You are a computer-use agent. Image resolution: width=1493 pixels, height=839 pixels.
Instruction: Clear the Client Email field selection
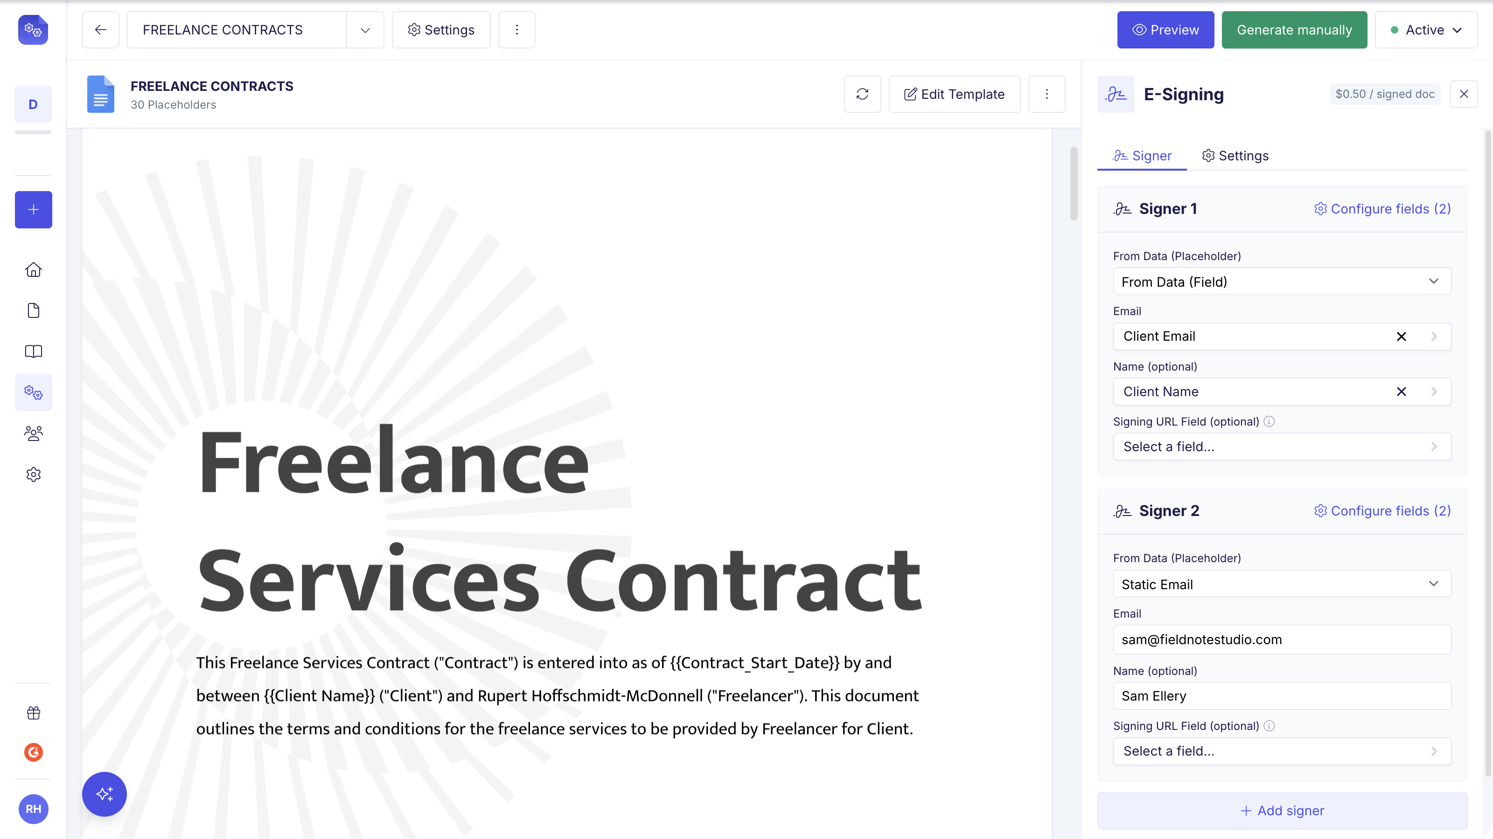(1402, 337)
